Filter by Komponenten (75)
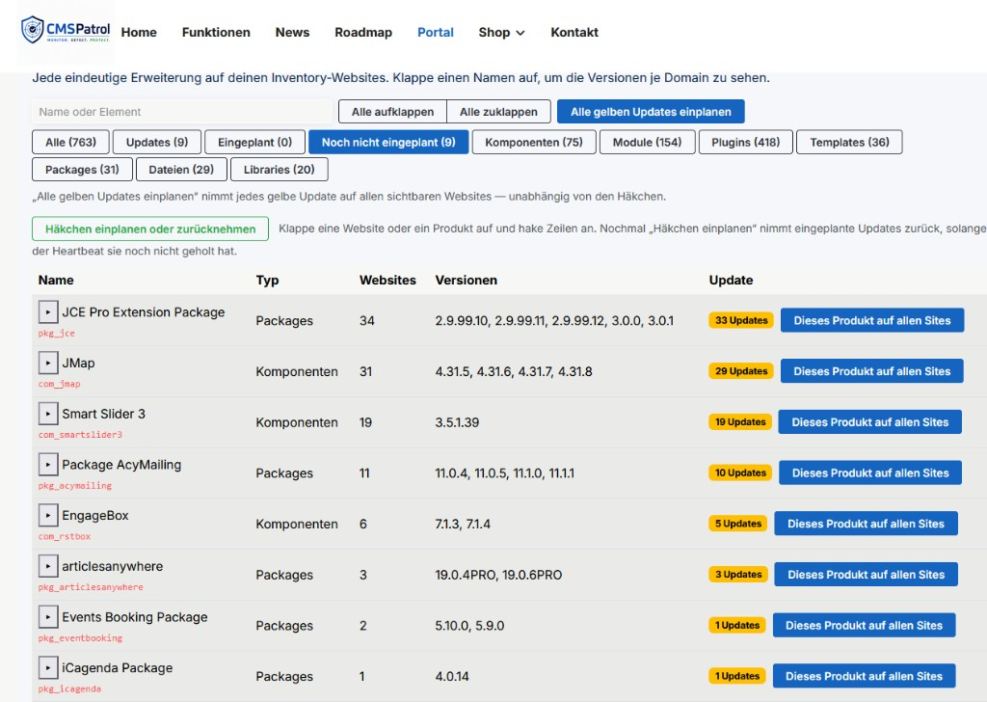This screenshot has width=987, height=702. (534, 143)
